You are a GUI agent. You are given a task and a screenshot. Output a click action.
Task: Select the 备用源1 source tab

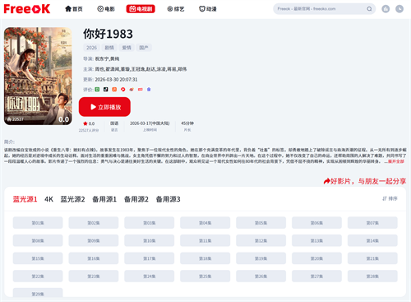(x=104, y=199)
